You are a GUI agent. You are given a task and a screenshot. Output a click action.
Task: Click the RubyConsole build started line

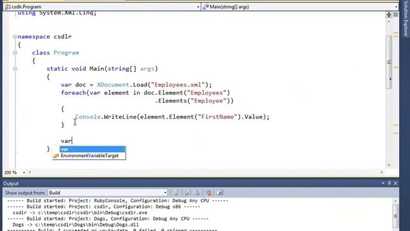[118, 201]
